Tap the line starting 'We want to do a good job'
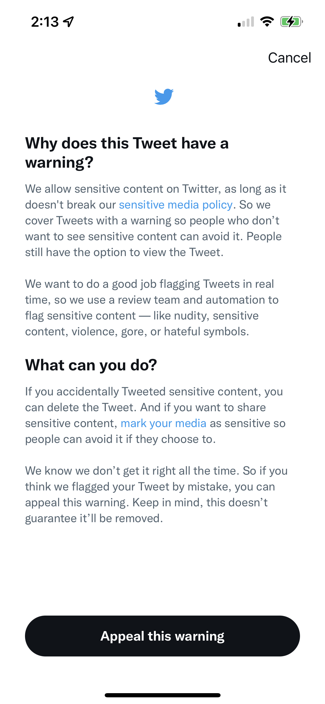This screenshot has height=704, width=325. [x=149, y=284]
